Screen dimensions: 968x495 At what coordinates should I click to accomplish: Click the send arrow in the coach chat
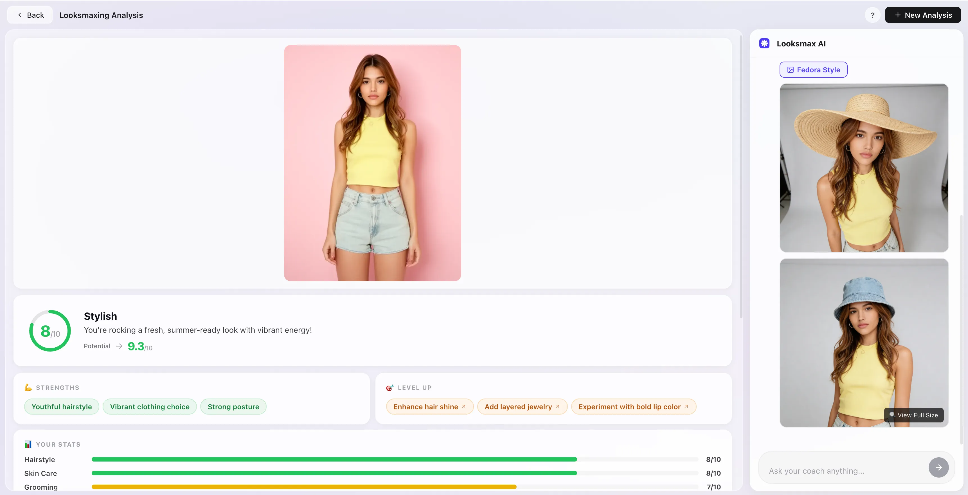938,467
